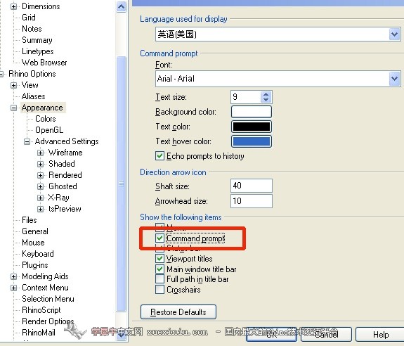Expand the Shaded display mode node
The height and width of the screenshot is (346, 404).
click(40, 164)
